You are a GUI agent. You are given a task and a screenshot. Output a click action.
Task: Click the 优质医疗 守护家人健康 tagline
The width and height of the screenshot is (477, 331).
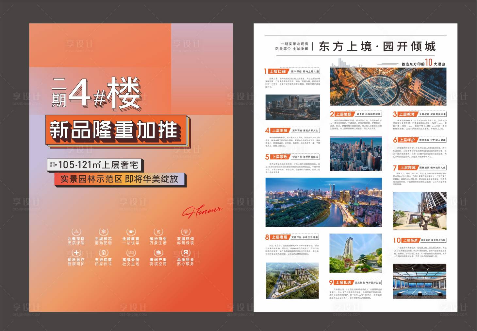click(x=432, y=140)
